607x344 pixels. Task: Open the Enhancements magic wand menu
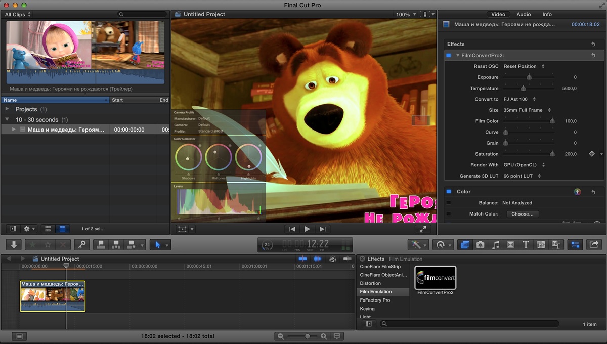pos(418,244)
